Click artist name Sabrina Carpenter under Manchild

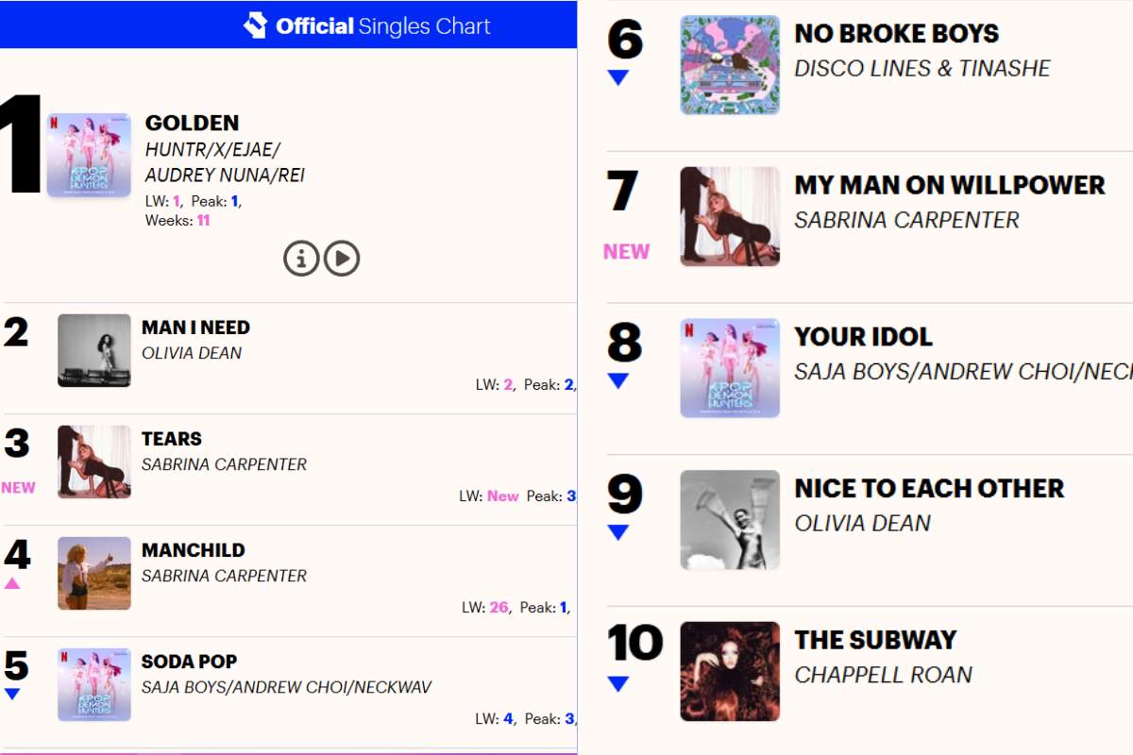pos(224,576)
